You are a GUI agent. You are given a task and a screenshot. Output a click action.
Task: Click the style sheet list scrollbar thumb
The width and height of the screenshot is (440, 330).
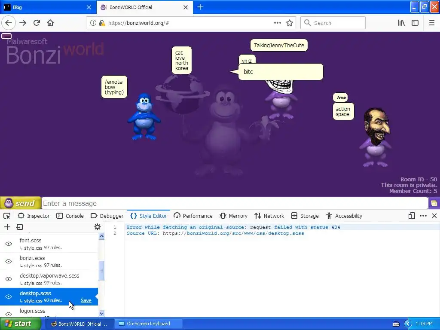(101, 271)
